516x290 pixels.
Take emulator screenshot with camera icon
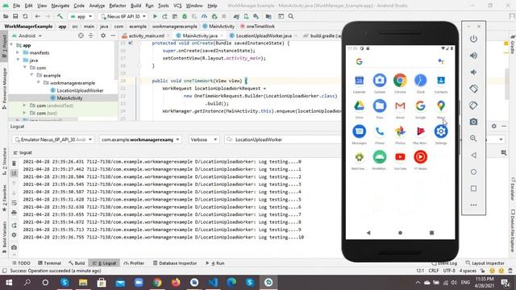[473, 122]
